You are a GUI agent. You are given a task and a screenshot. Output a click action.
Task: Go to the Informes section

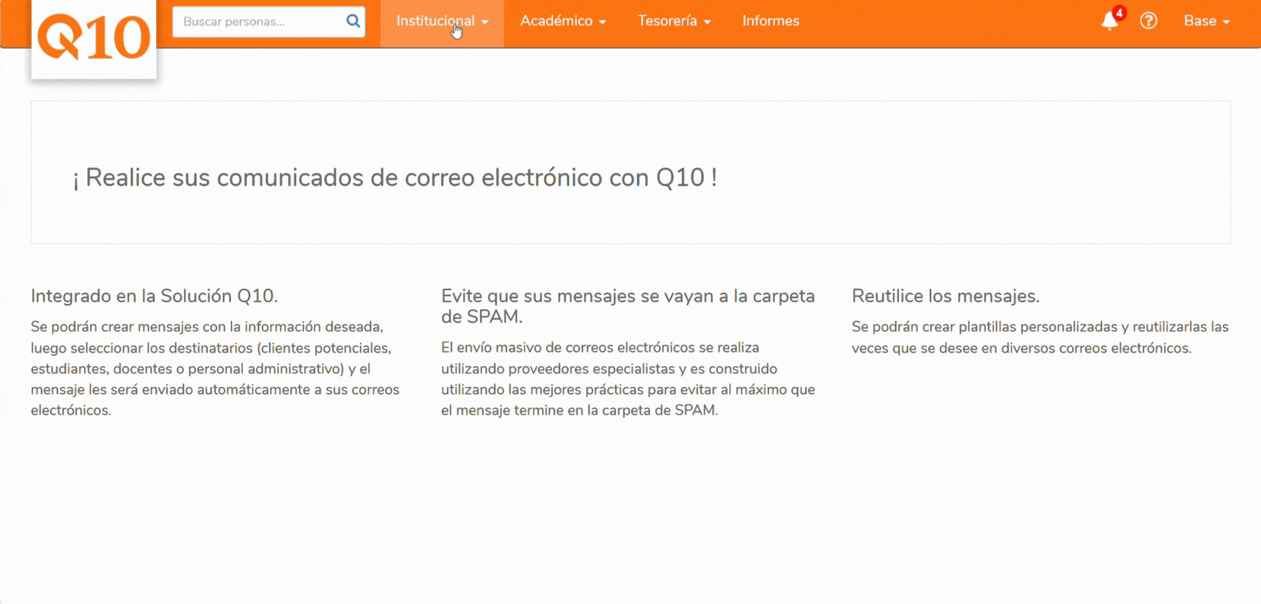point(770,21)
